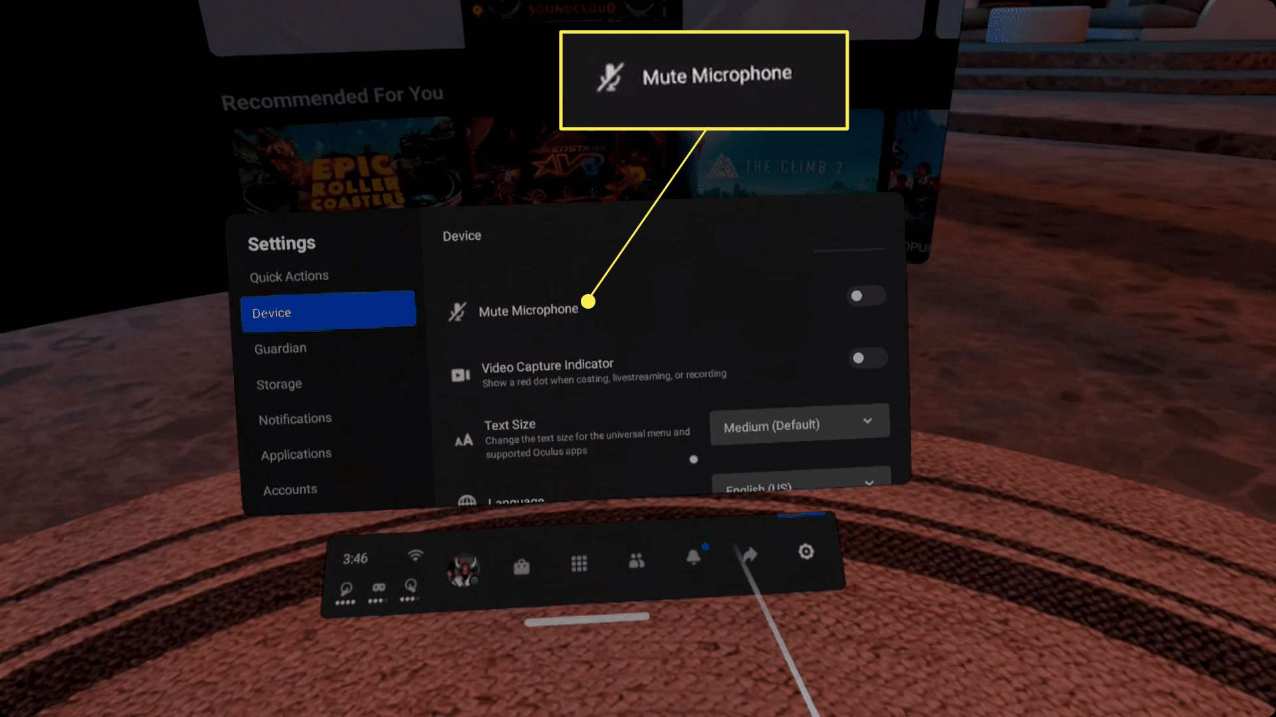Click the Quick Actions menu item
This screenshot has height=717, width=1276.
point(289,276)
